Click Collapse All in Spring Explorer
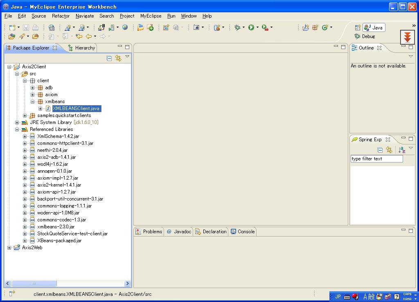This screenshot has width=419, height=302. pos(380,150)
